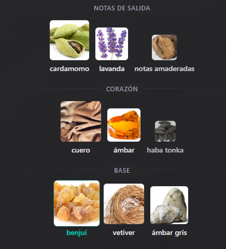Select the vetiver roots image
Screen dimensions: 226x249
tap(124, 204)
